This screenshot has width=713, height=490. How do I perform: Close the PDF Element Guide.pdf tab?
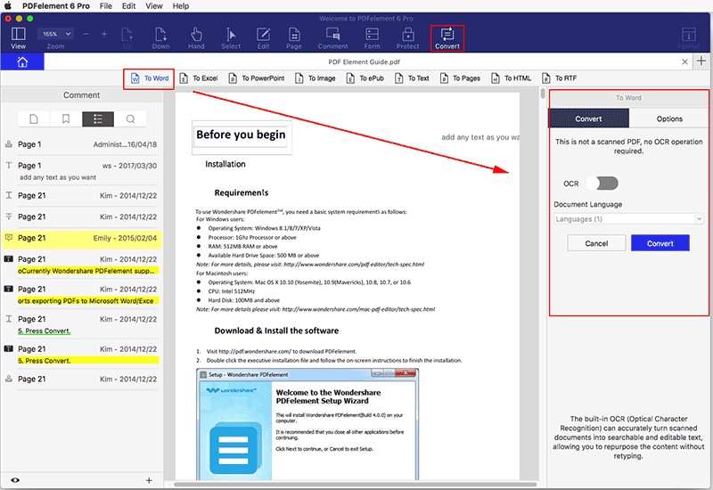(684, 61)
